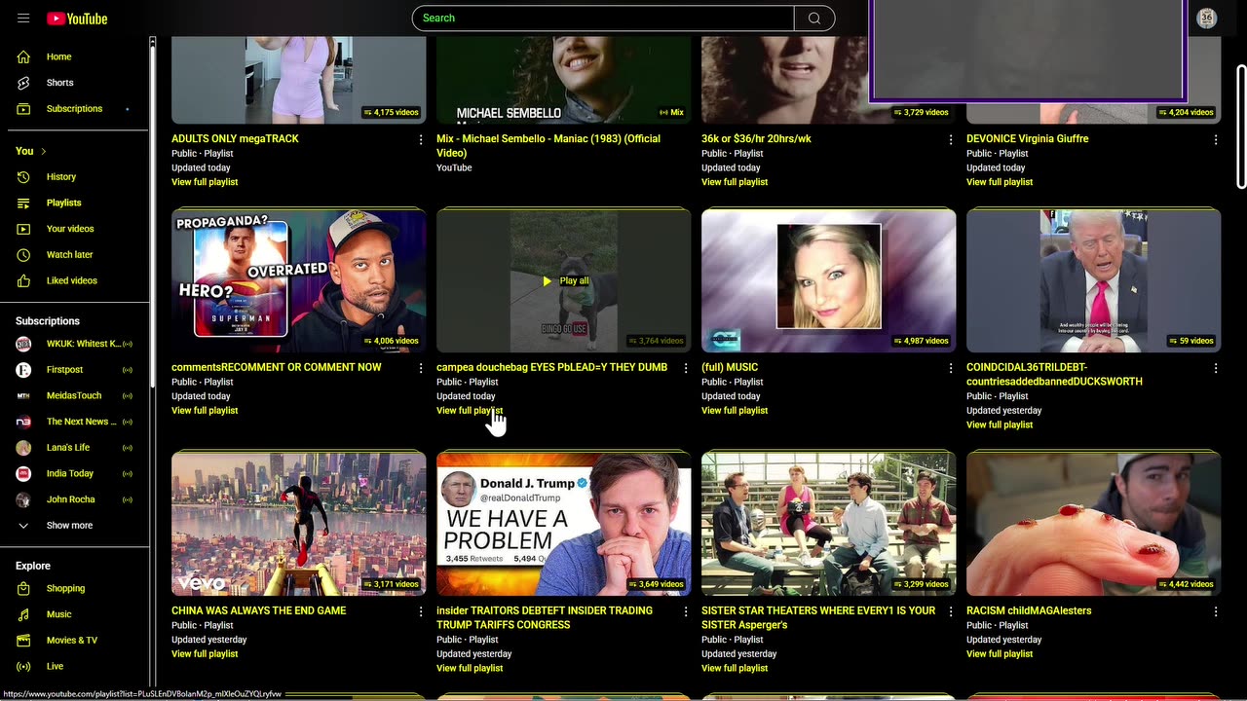
Task: Open SISTER STAR THEATERS playlist title
Action: click(x=818, y=617)
